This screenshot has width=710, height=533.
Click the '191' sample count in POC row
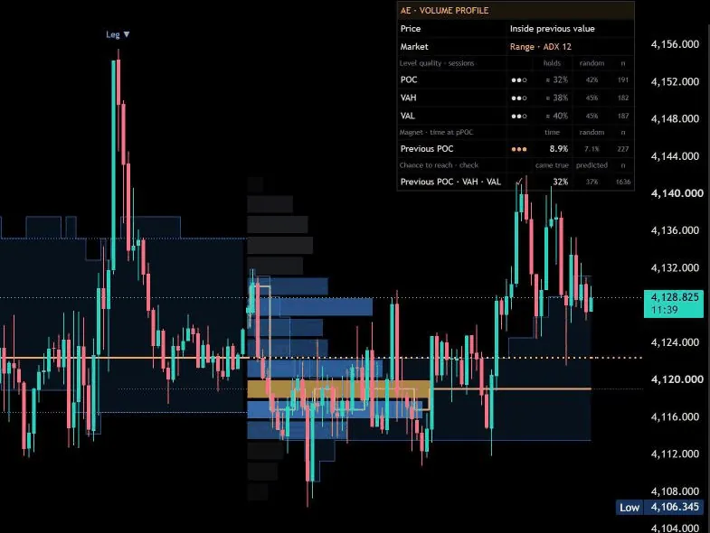pyautogui.click(x=622, y=80)
